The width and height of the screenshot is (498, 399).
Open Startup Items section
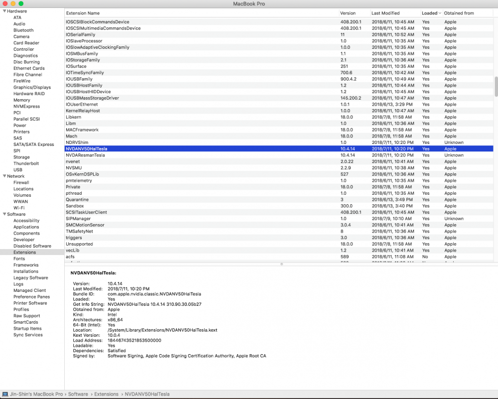pyautogui.click(x=27, y=329)
